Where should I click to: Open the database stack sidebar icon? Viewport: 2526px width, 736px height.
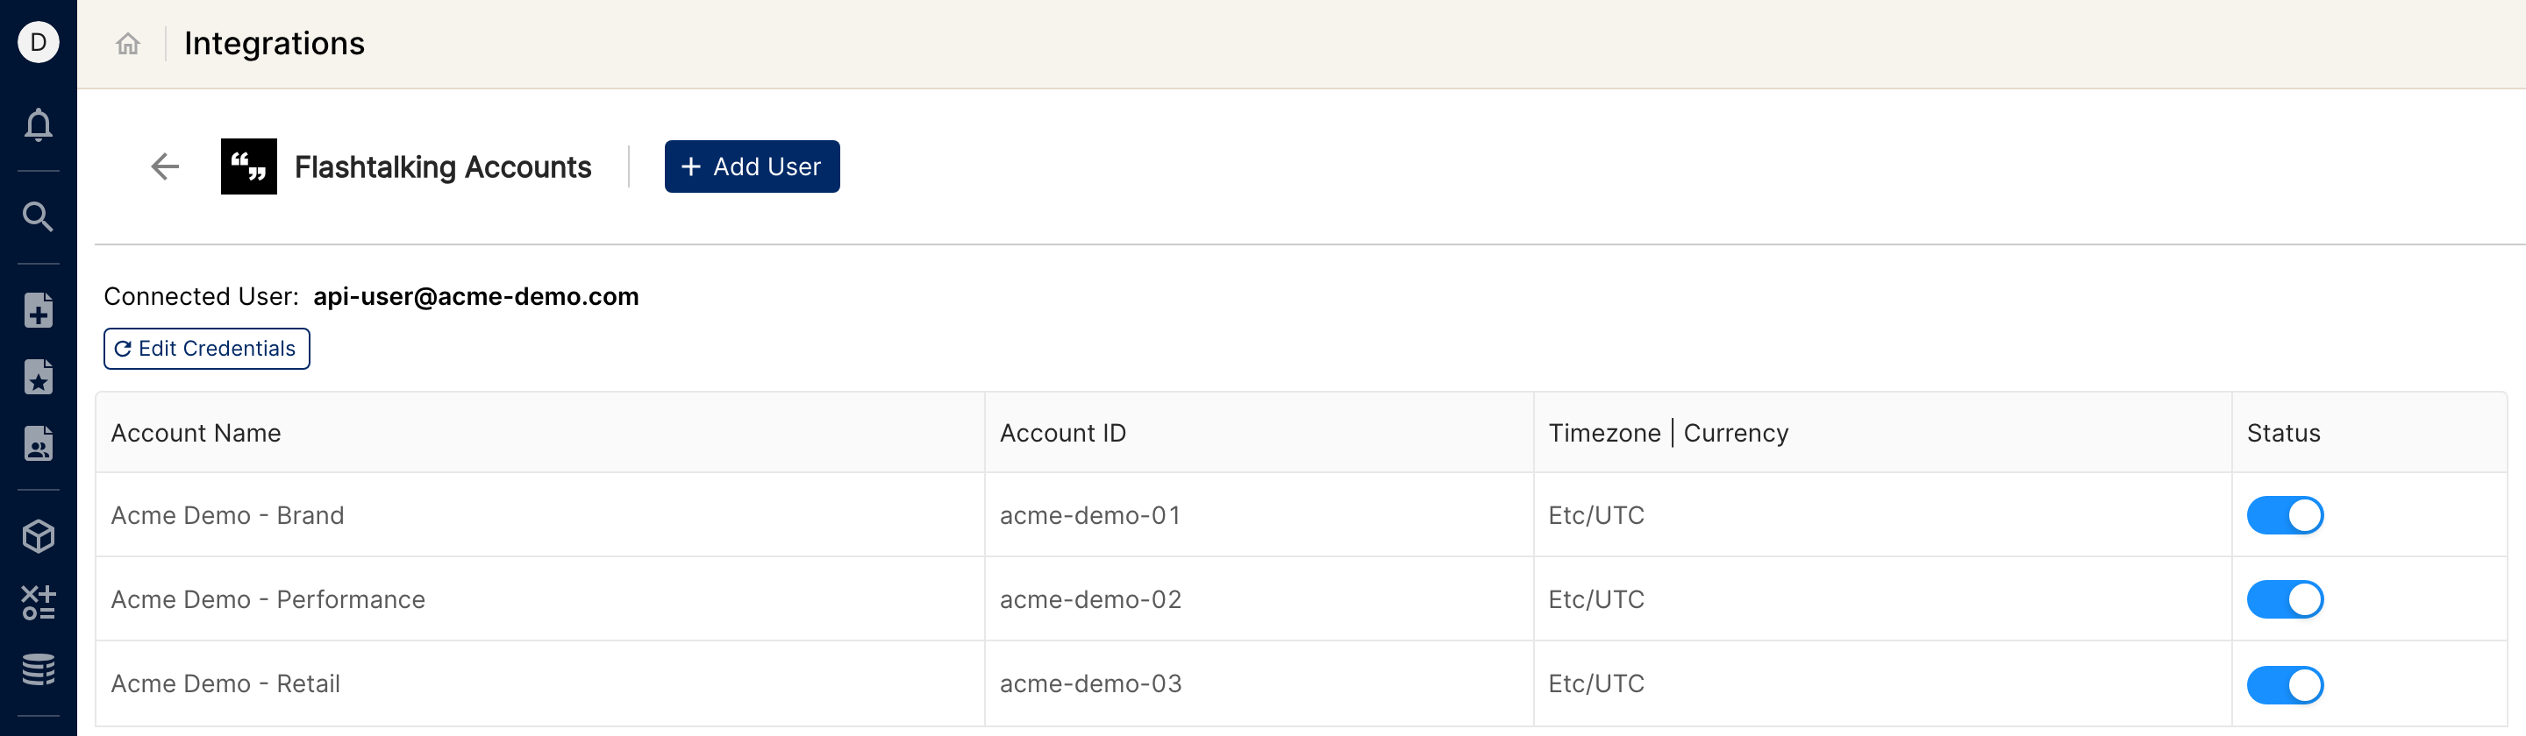pos(39,669)
